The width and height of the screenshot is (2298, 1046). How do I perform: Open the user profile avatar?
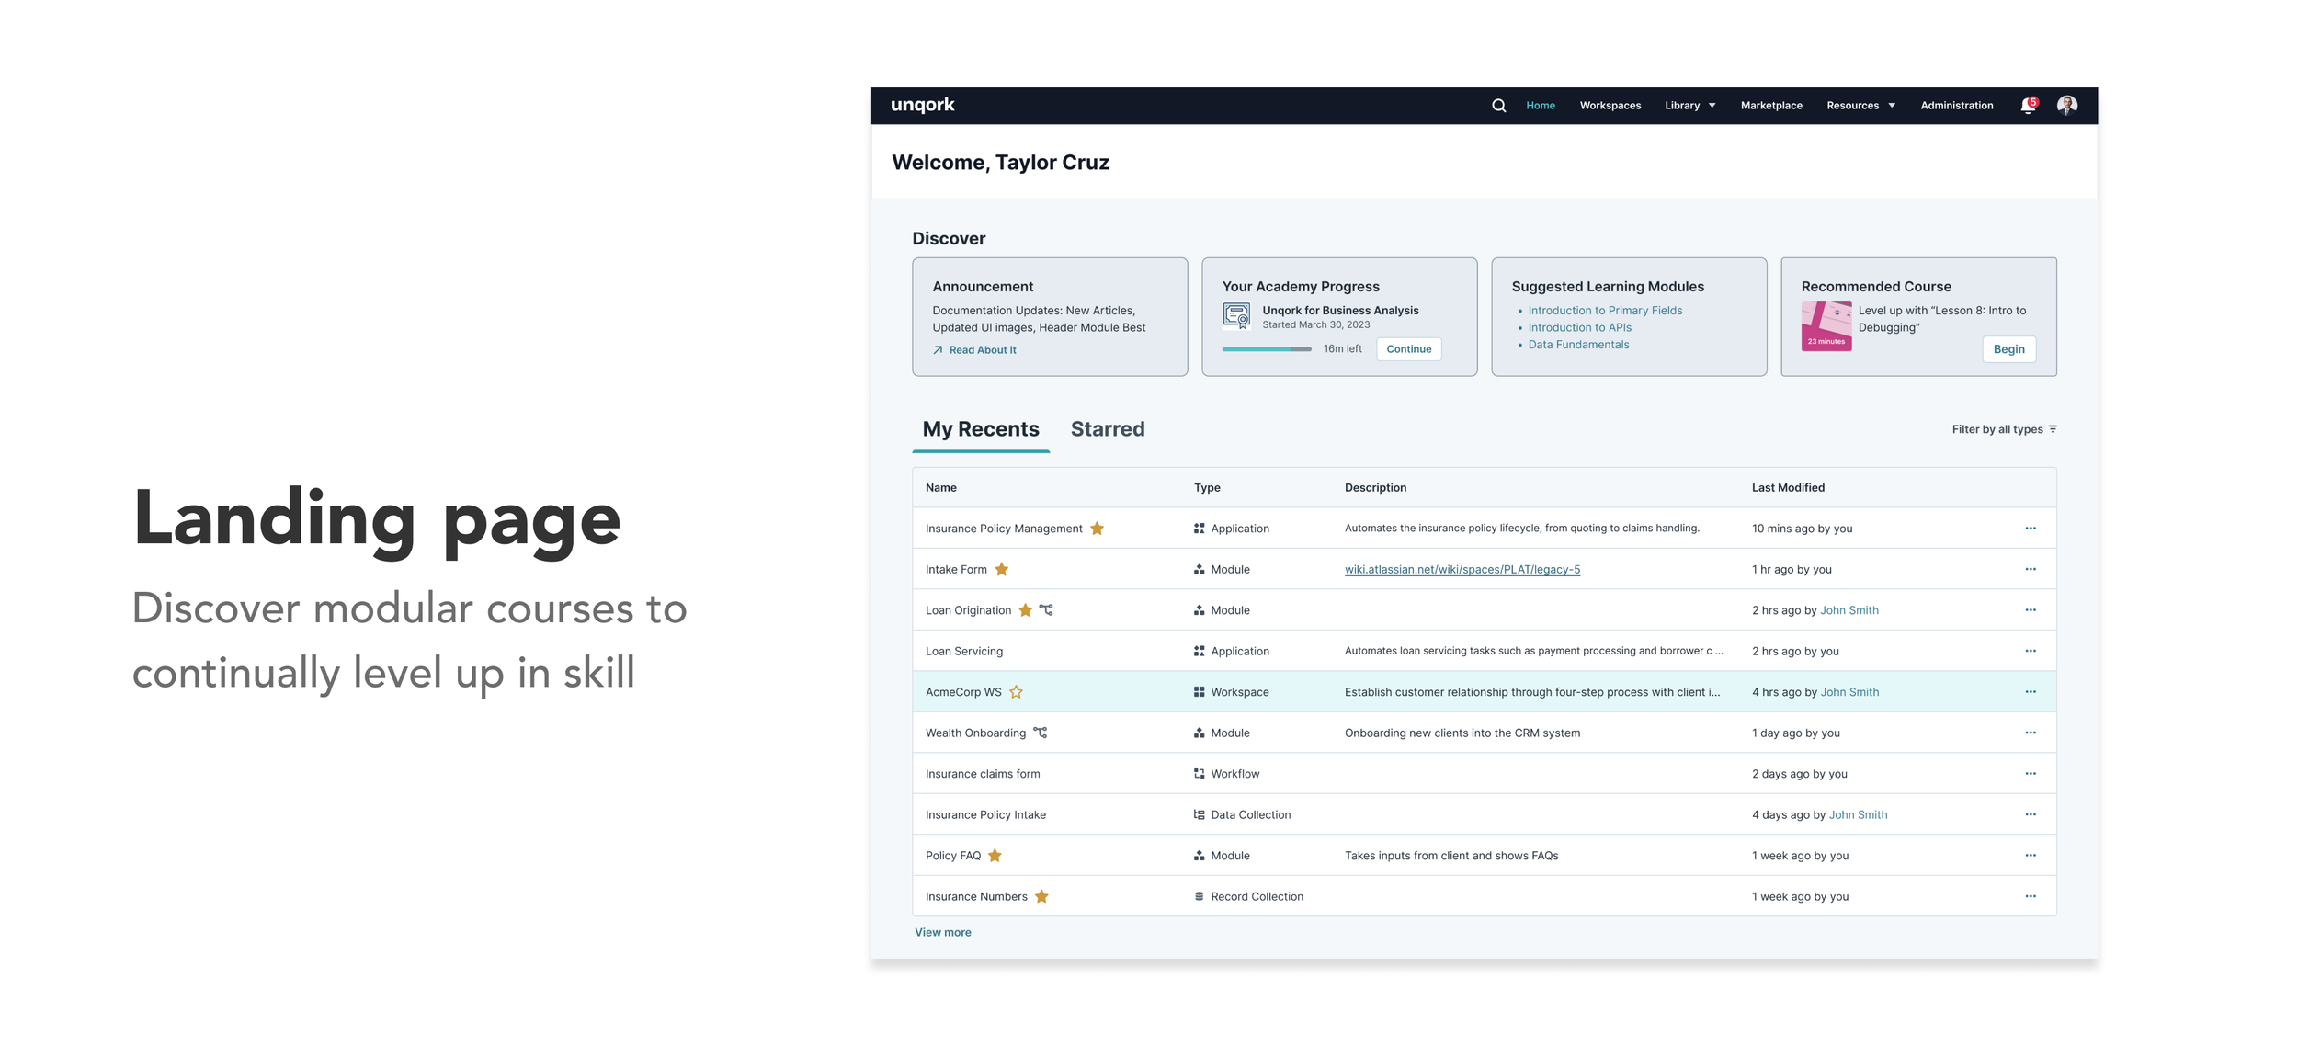pos(2066,106)
